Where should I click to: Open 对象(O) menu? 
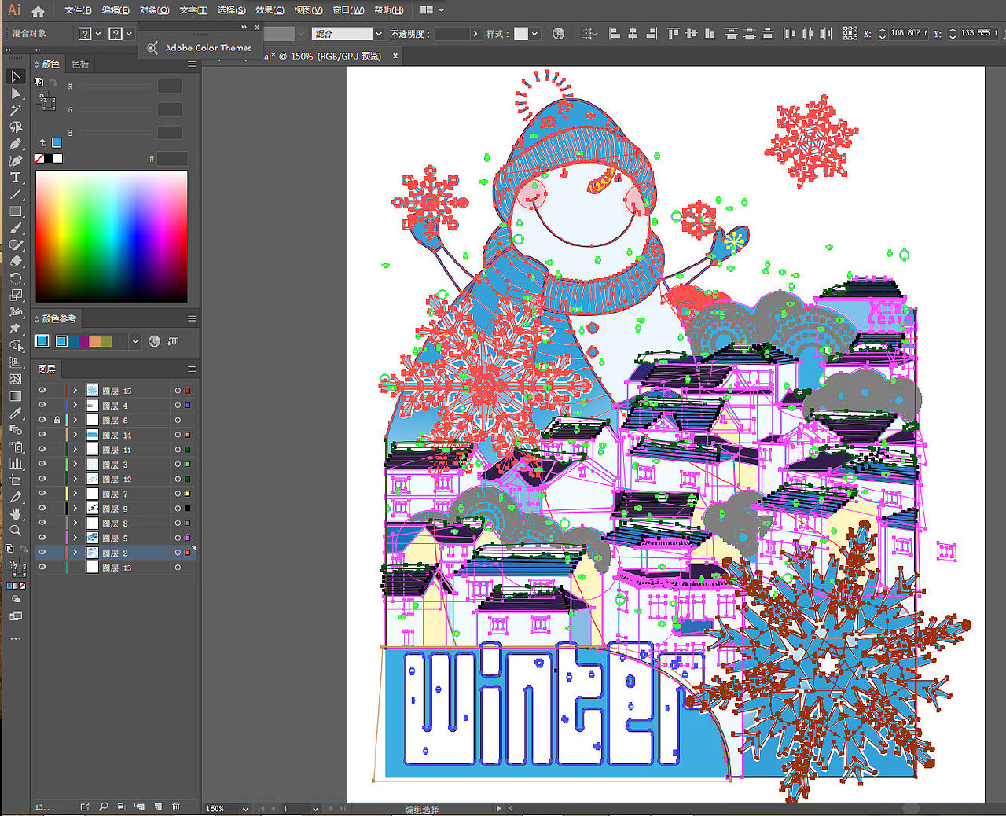tap(154, 10)
